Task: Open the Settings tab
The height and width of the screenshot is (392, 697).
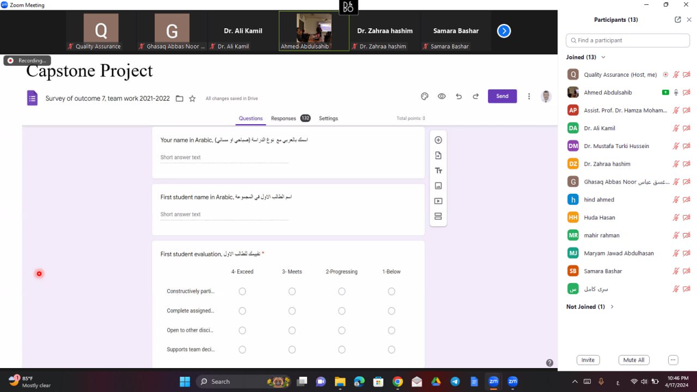Action: pyautogui.click(x=328, y=118)
